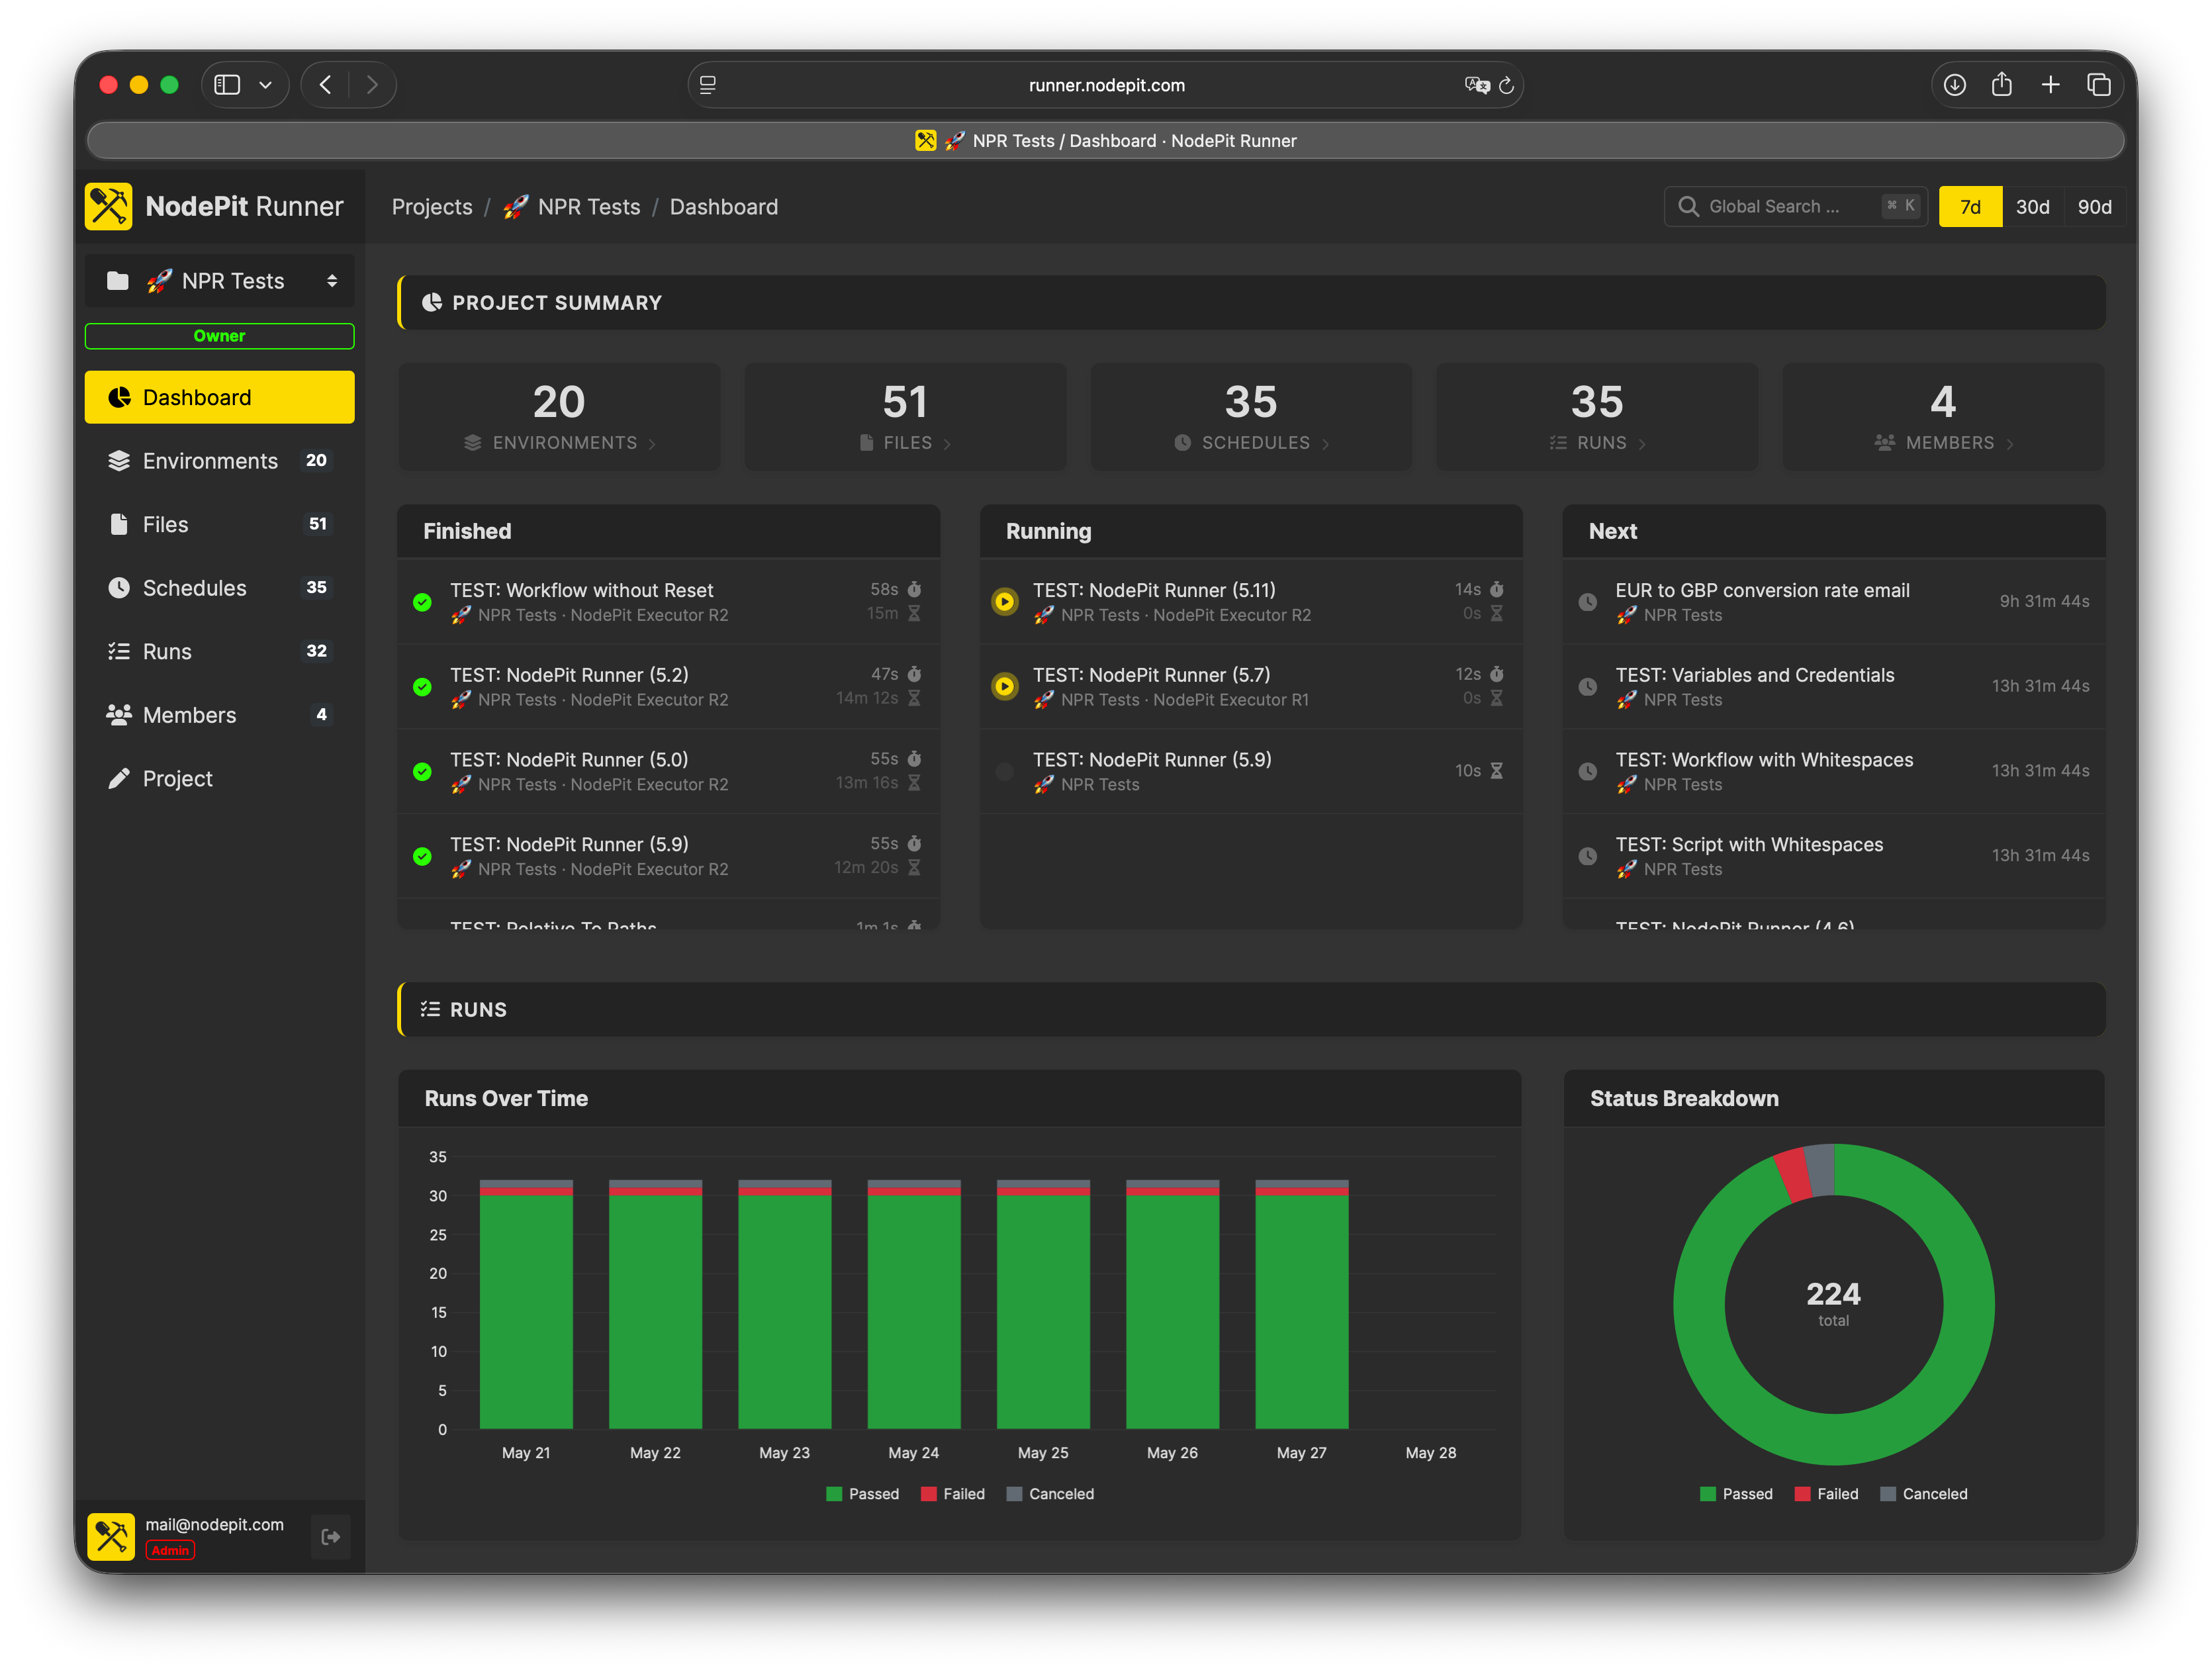Screen dimensions: 2212x1672
Task: Open the 4 Members summary card
Action: [1943, 416]
